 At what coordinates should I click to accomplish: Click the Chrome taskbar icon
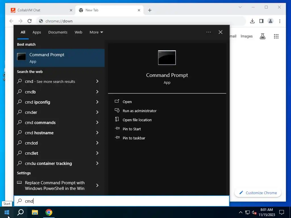49,212
